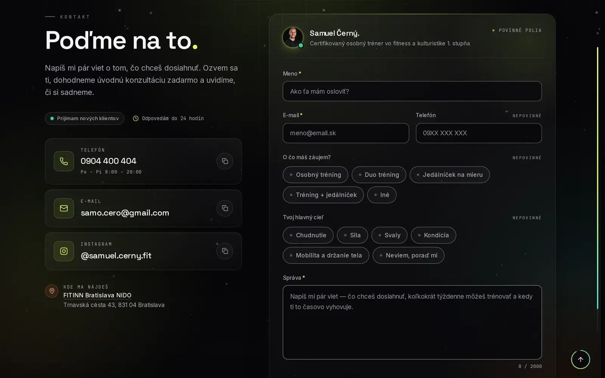Click the Samuel Černý name heading
Image resolution: width=605 pixels, height=378 pixels.
tap(335, 33)
